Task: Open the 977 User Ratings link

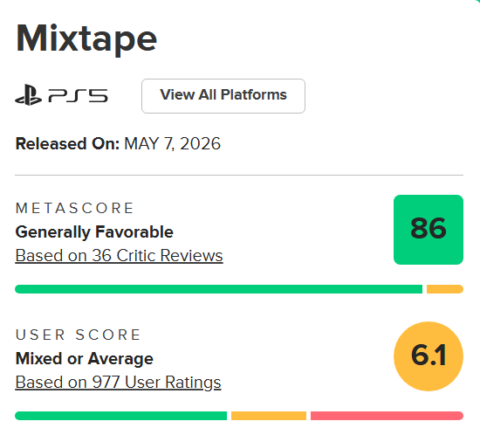Action: (118, 383)
